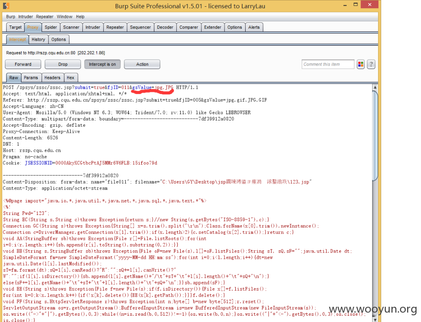Click the Content-Length: 6526 line
Viewport: 421px width, 322px height.
pyautogui.click(x=30, y=137)
